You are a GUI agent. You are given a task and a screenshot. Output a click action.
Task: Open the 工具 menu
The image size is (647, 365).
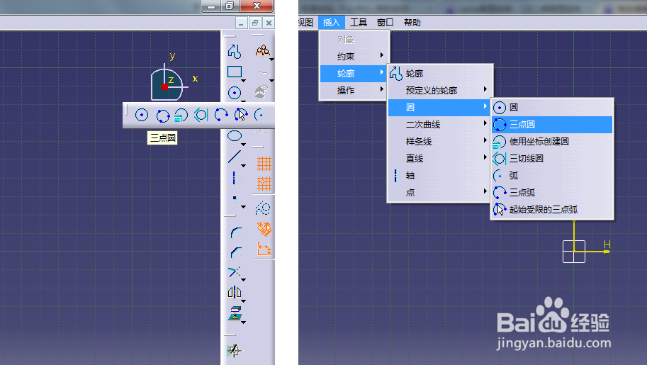[x=358, y=22]
